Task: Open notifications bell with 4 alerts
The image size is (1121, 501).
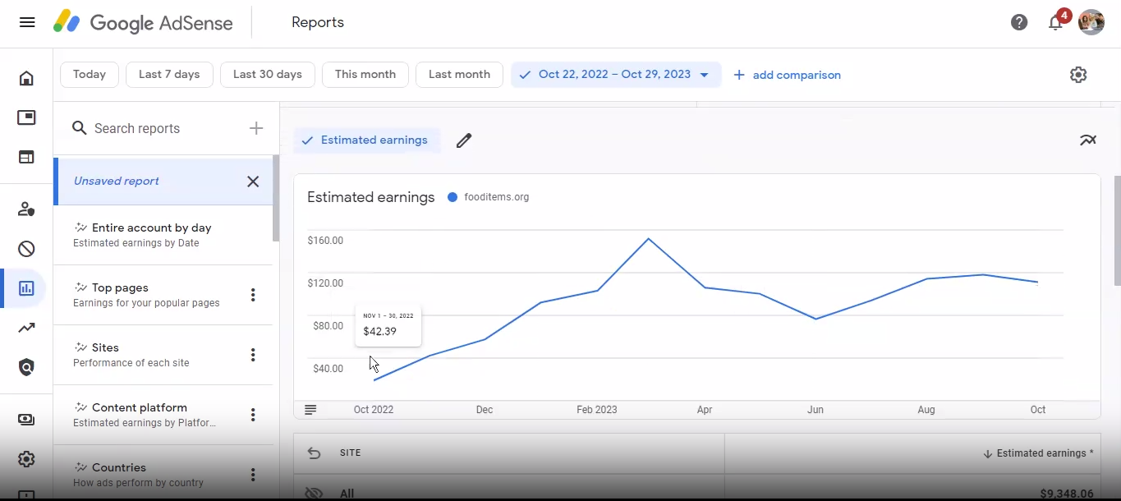Action: pyautogui.click(x=1057, y=21)
